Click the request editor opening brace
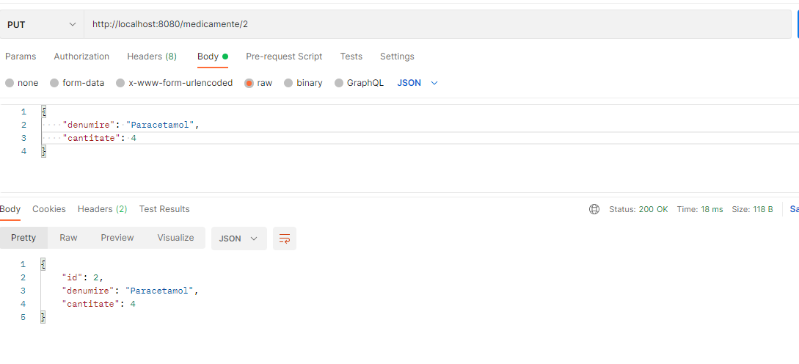This screenshot has width=799, height=364. (x=44, y=112)
